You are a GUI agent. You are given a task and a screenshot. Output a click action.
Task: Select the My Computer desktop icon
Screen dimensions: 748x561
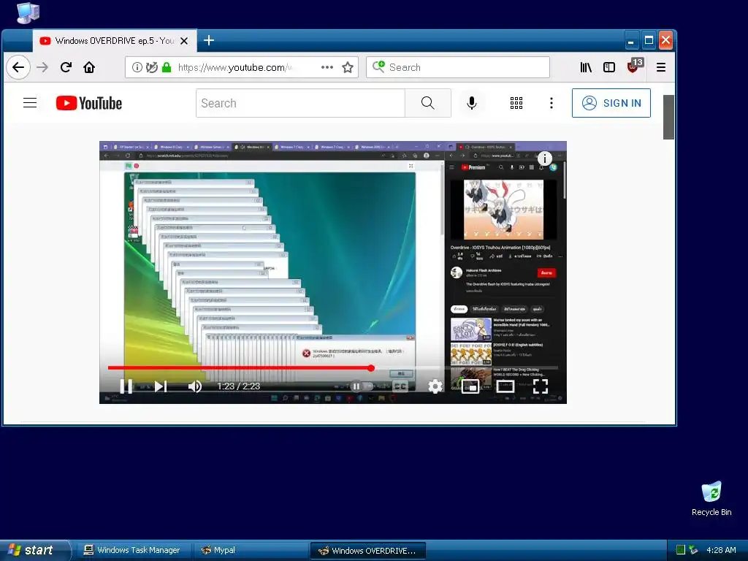[28, 13]
